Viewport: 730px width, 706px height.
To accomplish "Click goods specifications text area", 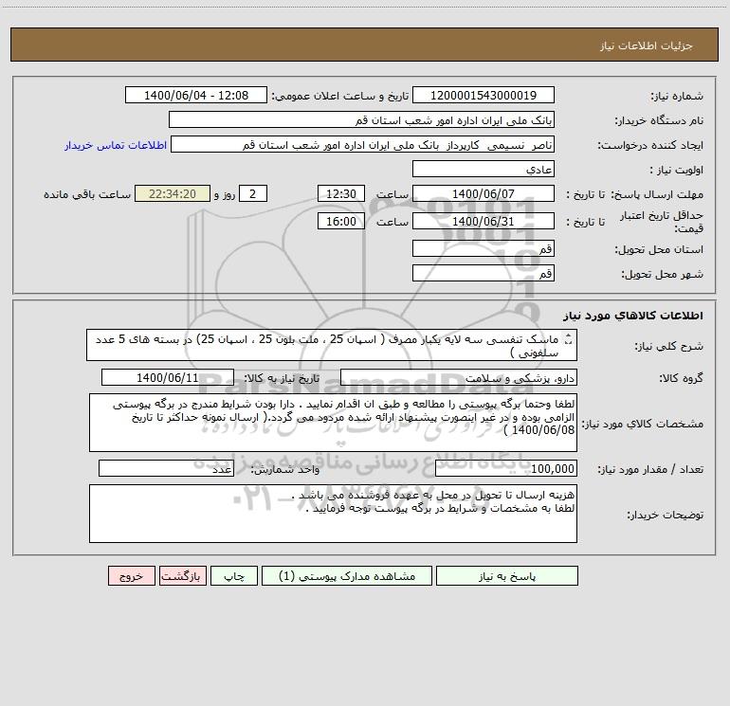I will (x=333, y=423).
